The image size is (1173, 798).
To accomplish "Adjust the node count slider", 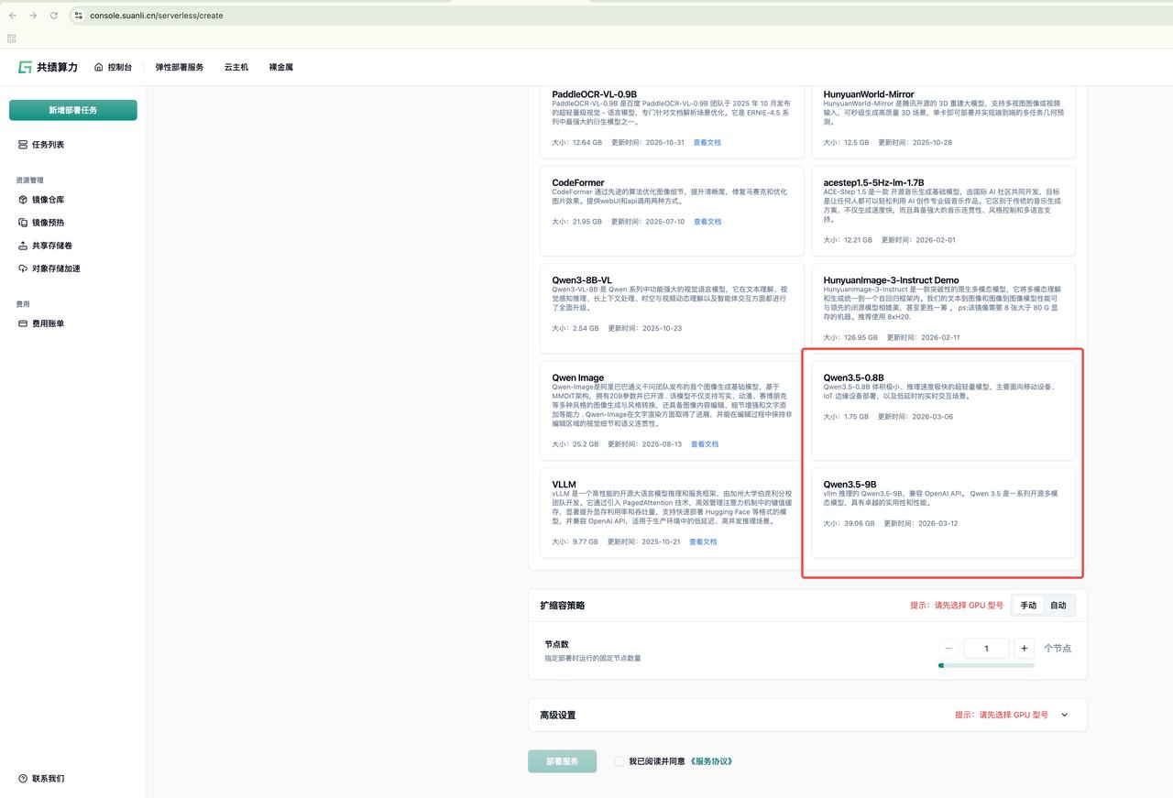I will click(x=986, y=666).
